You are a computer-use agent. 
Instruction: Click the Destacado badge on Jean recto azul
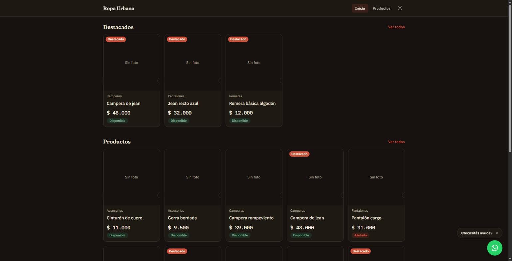[x=177, y=39]
